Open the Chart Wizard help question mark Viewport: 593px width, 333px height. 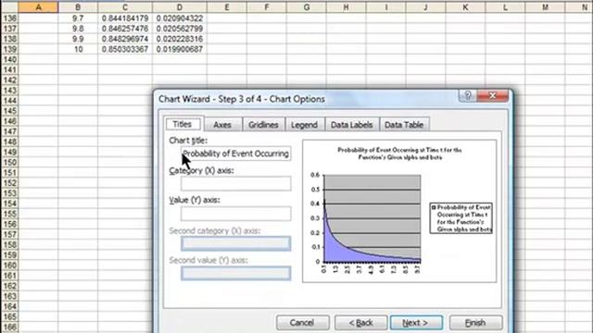[x=468, y=96]
